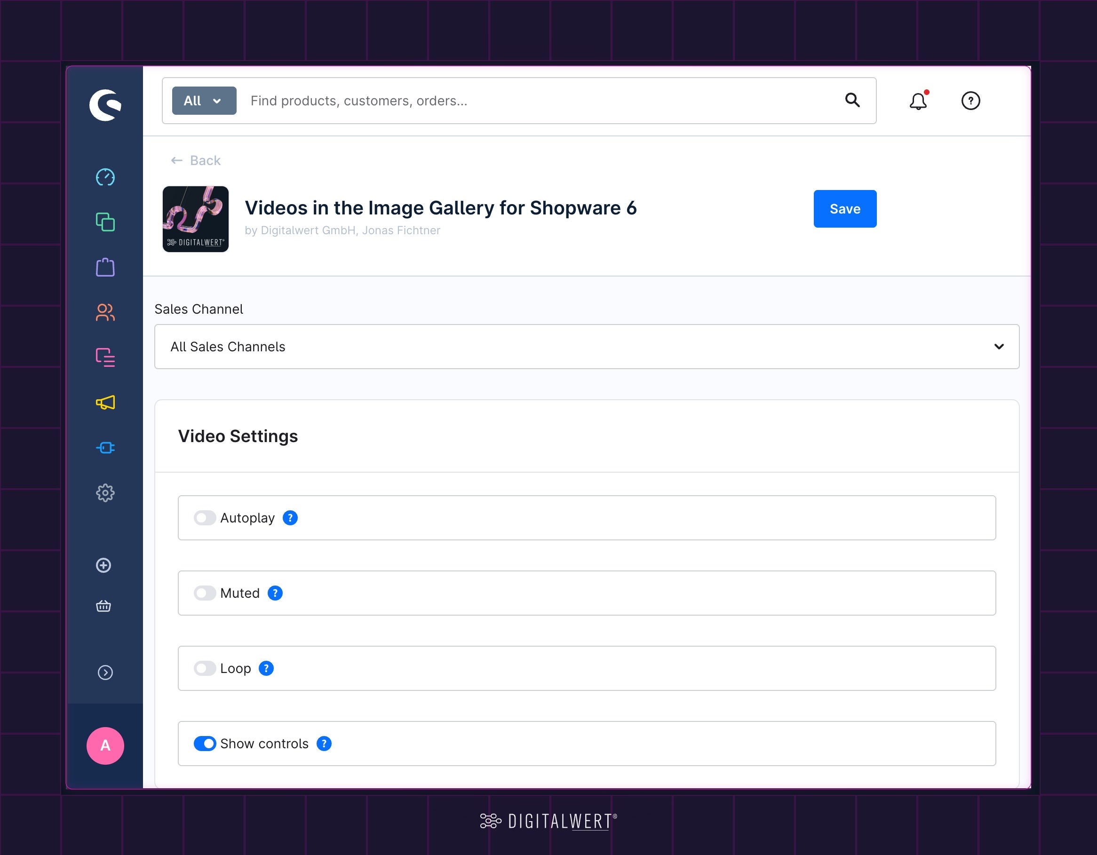This screenshot has height=855, width=1097.
Task: Click the Muted label text
Action: click(239, 593)
